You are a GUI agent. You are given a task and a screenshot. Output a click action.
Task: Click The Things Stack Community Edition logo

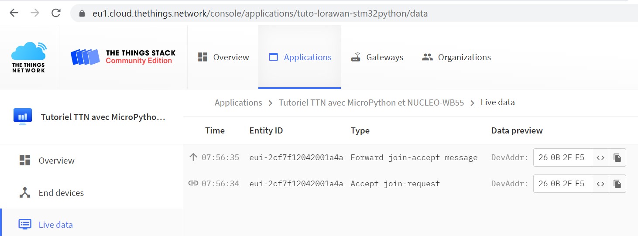point(123,57)
